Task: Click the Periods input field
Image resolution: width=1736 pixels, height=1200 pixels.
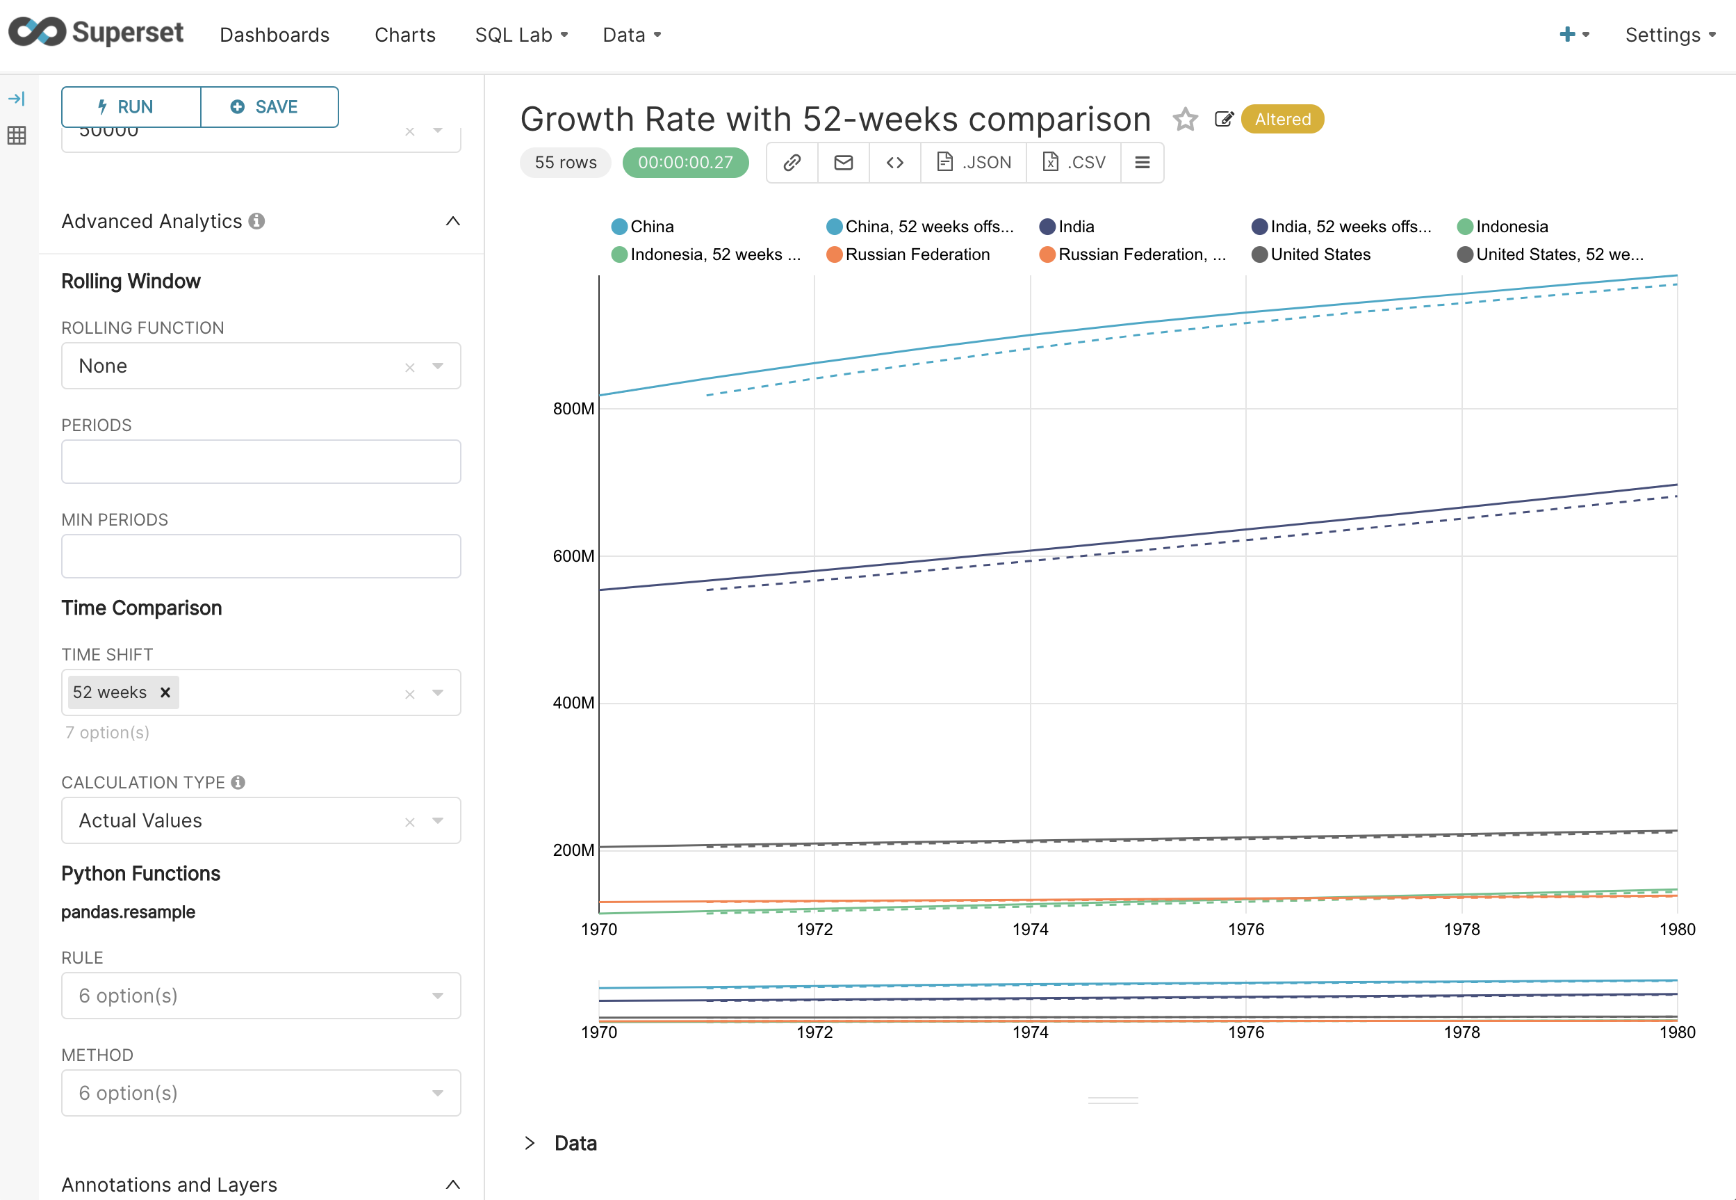Action: tap(261, 462)
